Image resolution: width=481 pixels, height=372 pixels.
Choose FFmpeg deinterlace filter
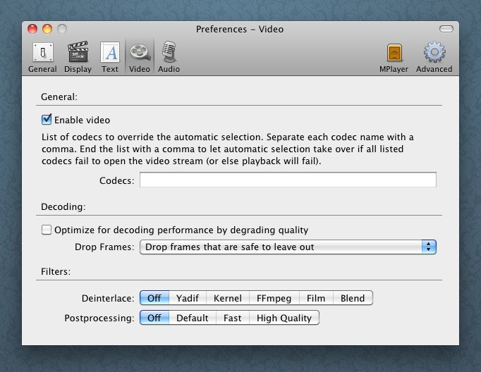point(274,298)
